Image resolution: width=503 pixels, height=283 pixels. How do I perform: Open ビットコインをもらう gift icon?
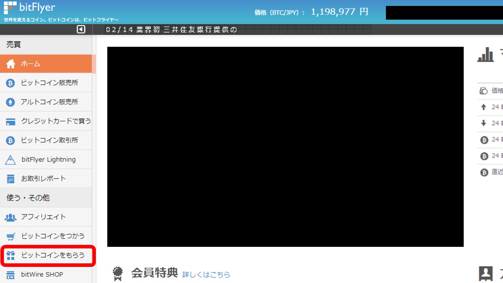click(x=11, y=255)
